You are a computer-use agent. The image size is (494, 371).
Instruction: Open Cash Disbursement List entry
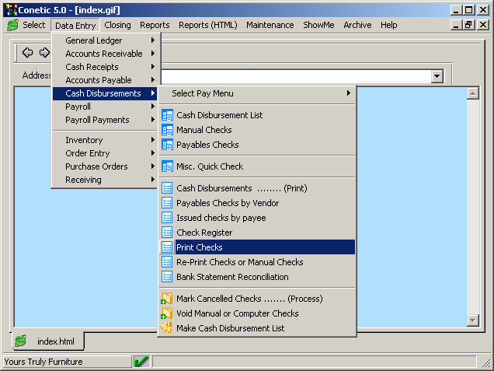(219, 115)
